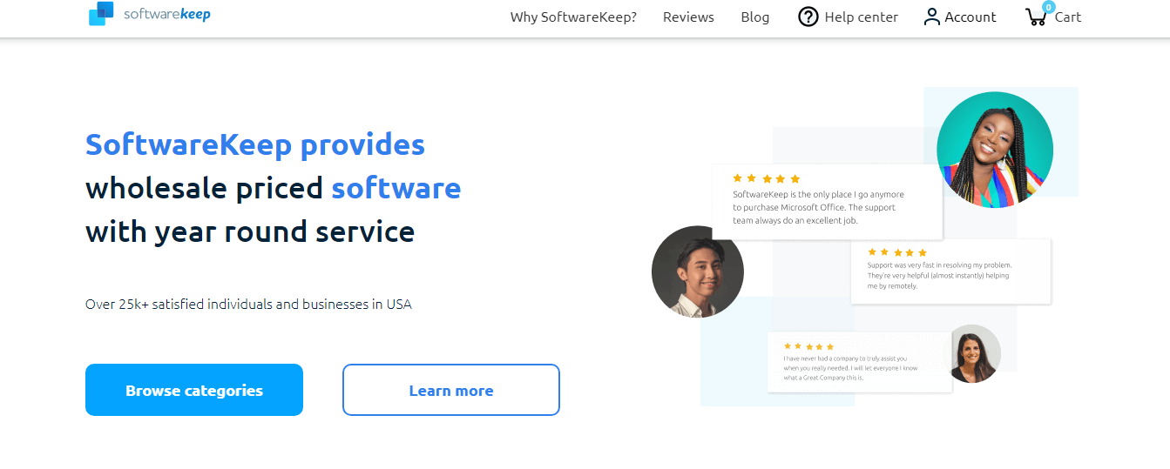
Task: Open the Account text link
Action: coord(970,17)
